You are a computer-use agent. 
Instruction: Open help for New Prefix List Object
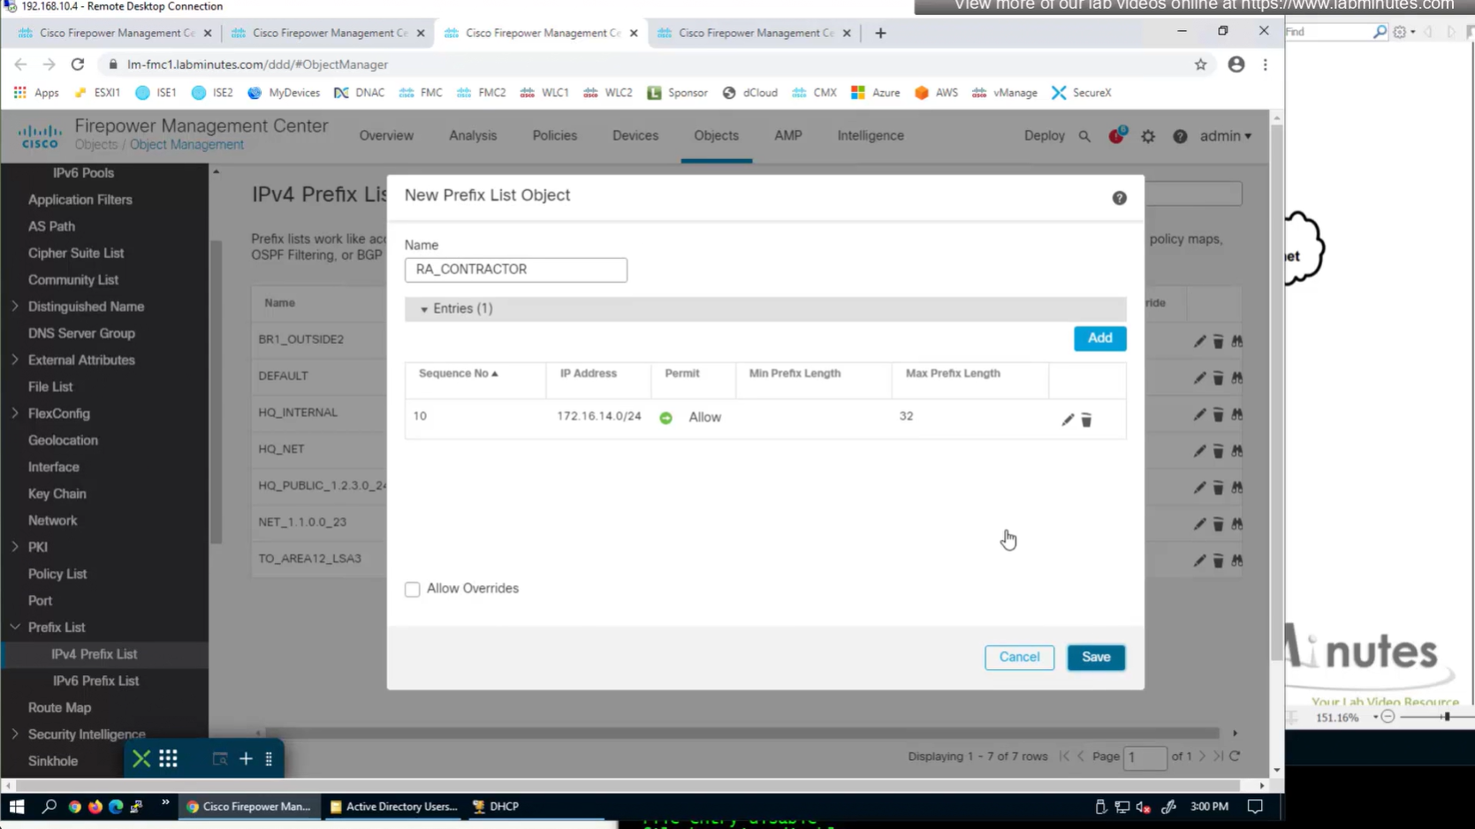click(1119, 198)
